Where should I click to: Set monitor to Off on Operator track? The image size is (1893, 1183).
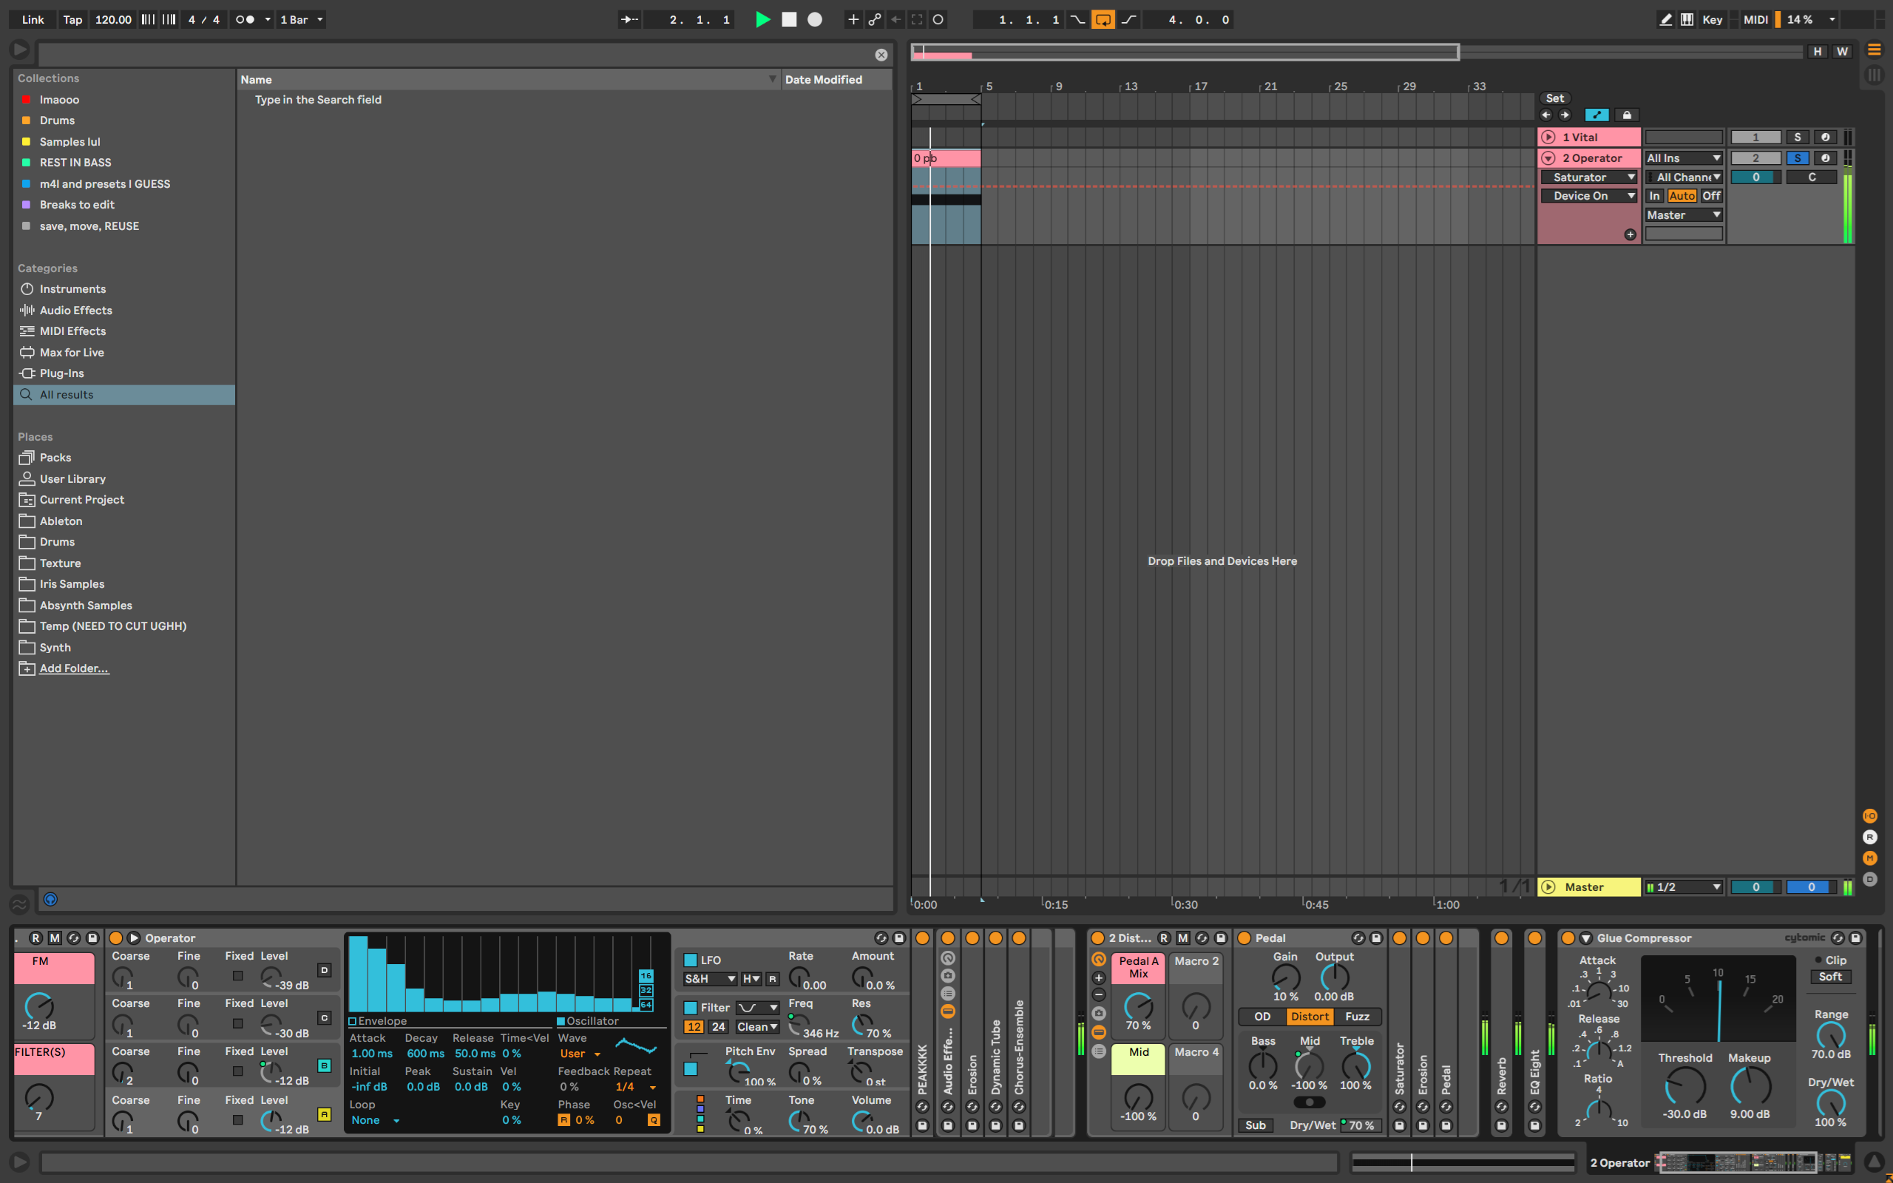pos(1711,196)
